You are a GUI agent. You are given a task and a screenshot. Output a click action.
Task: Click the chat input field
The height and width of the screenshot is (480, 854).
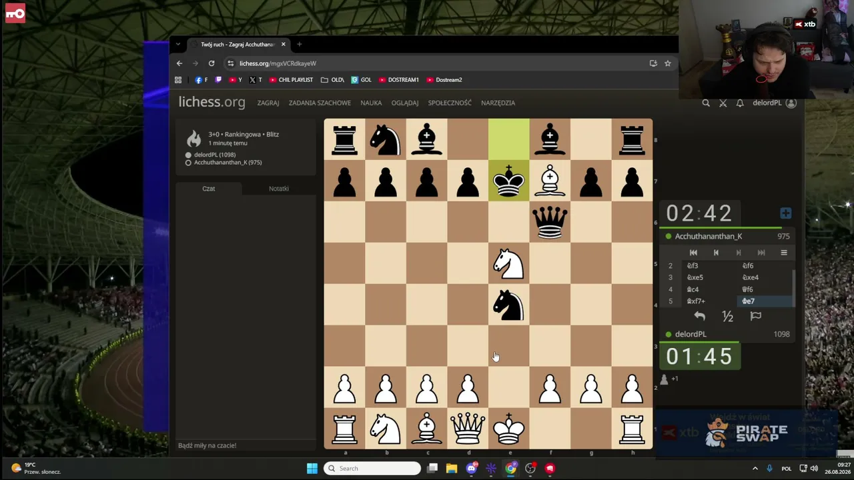point(246,445)
